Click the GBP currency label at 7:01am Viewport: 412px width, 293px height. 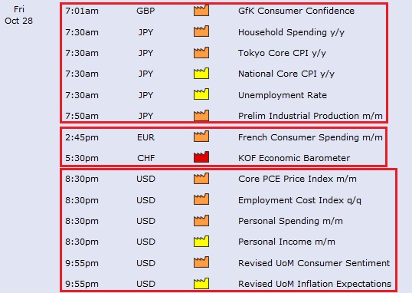[x=146, y=11]
